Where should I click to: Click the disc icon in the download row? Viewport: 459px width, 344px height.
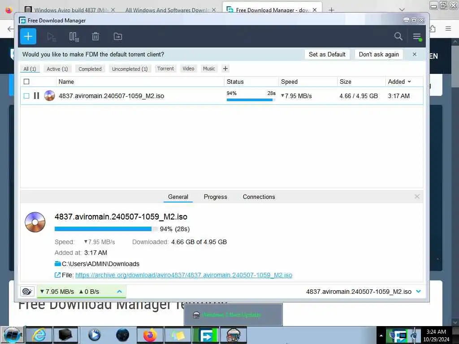49,96
